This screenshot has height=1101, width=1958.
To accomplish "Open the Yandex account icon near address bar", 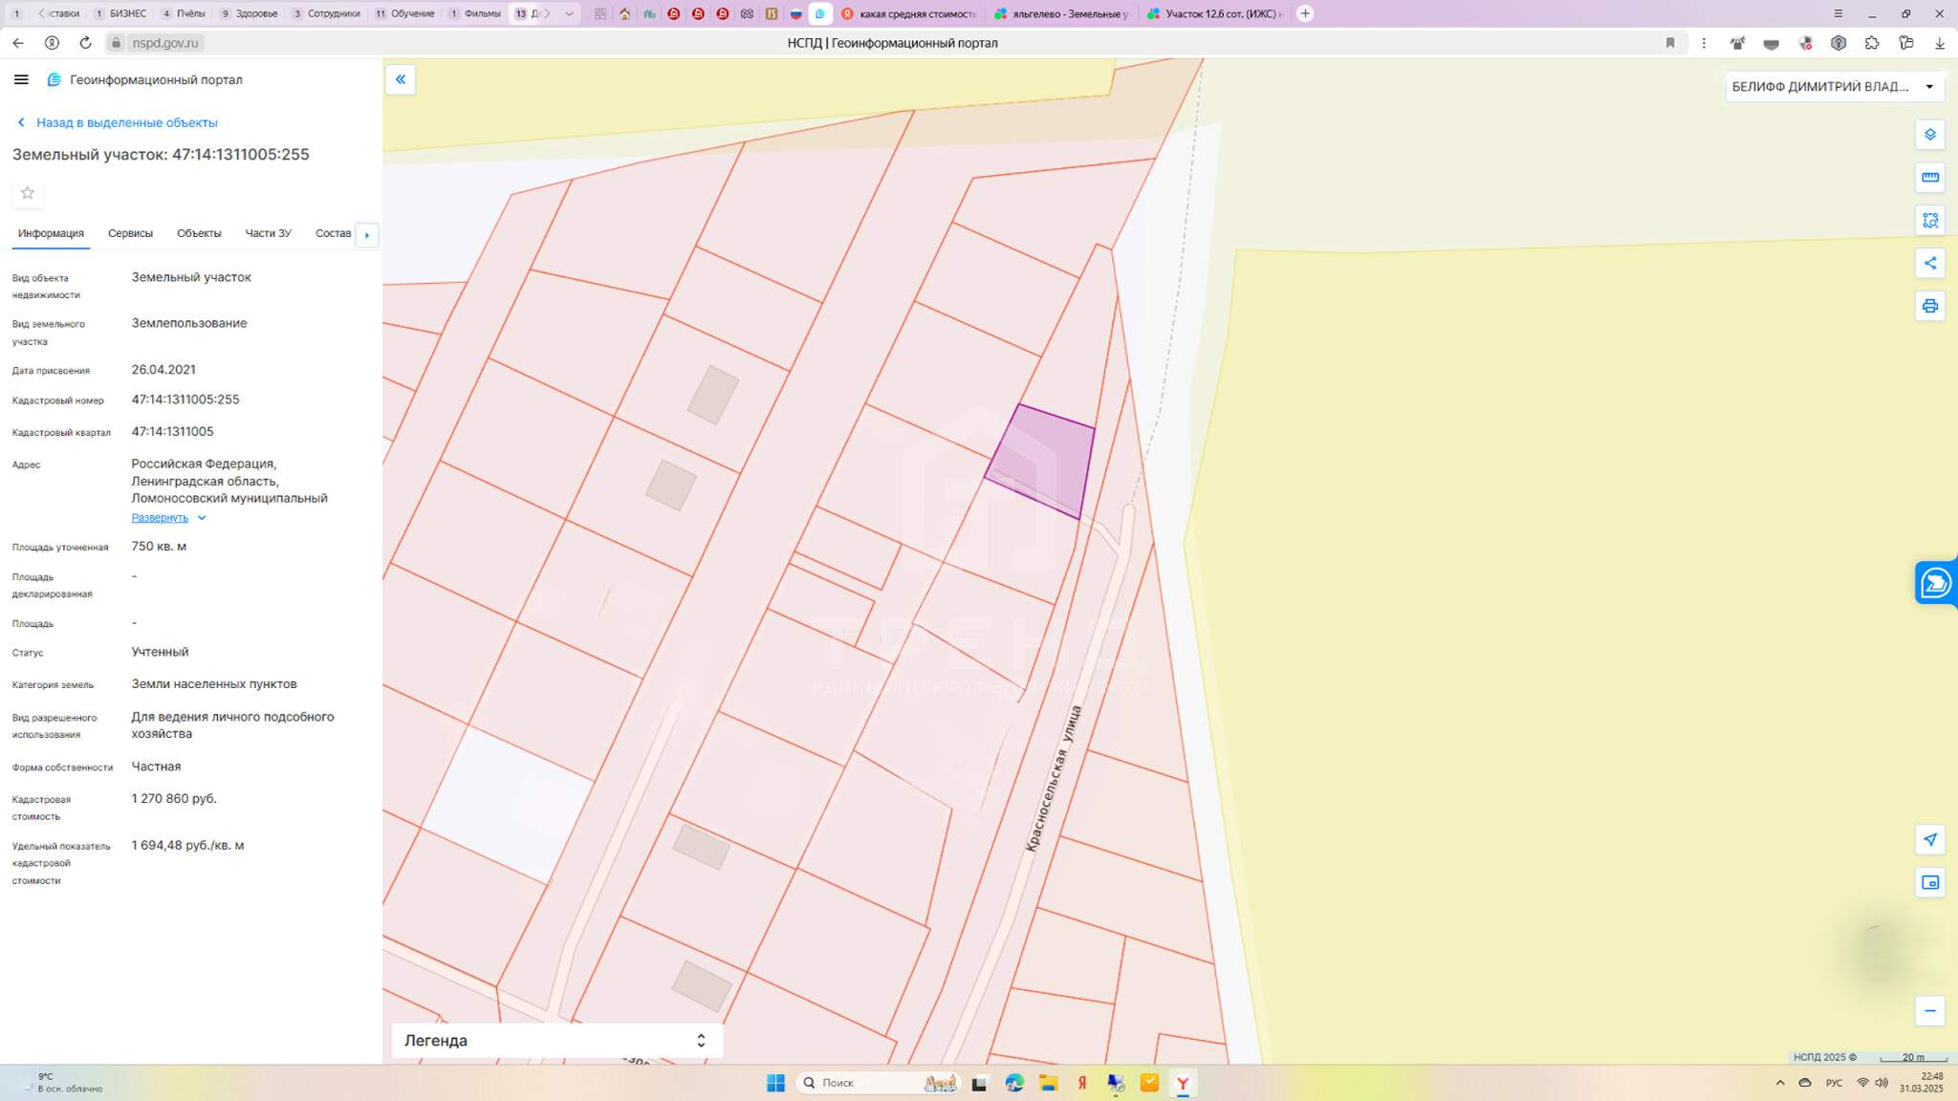I will click(52, 43).
